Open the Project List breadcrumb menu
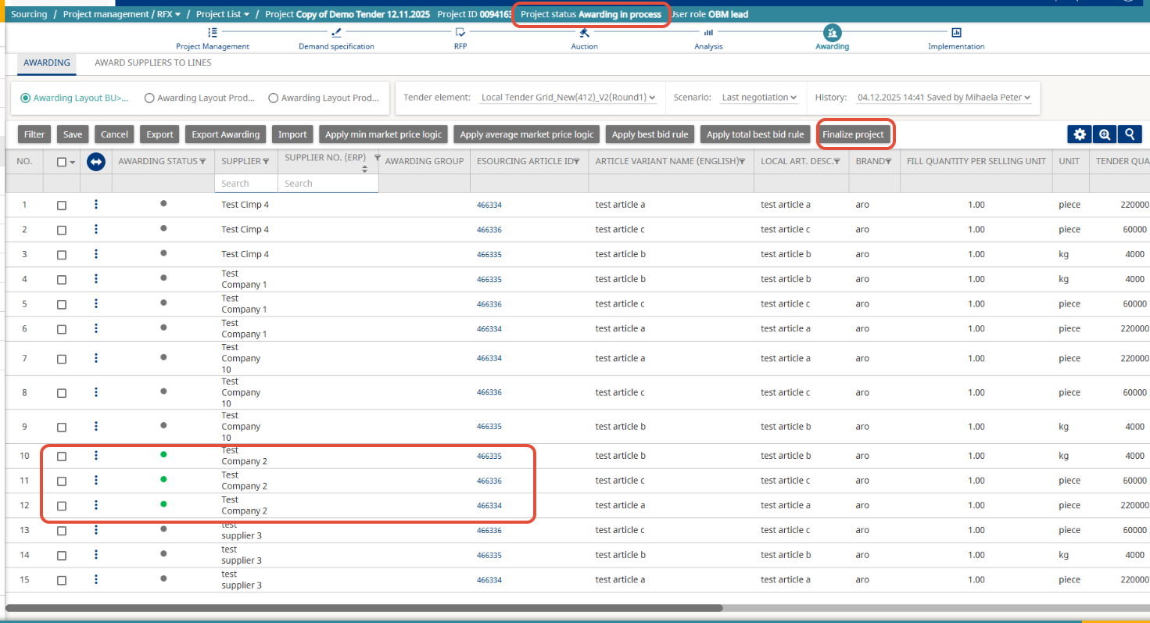The height and width of the screenshot is (623, 1150). coord(223,14)
